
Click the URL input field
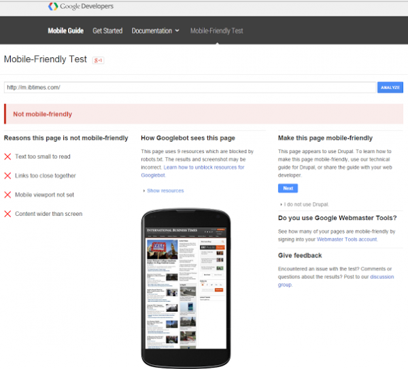coord(190,87)
